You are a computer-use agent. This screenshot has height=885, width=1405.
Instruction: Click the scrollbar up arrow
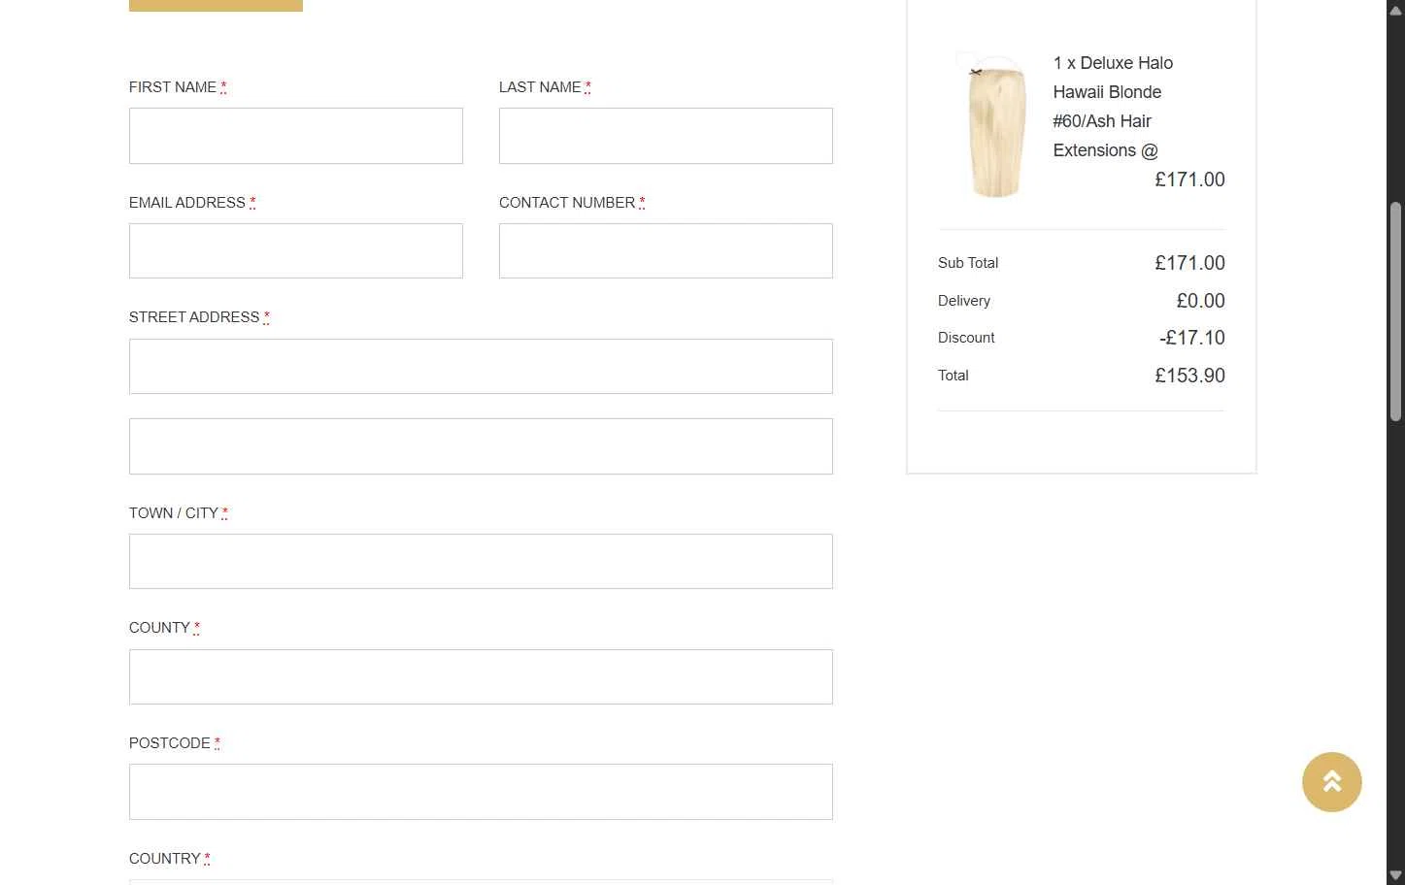tap(1395, 11)
